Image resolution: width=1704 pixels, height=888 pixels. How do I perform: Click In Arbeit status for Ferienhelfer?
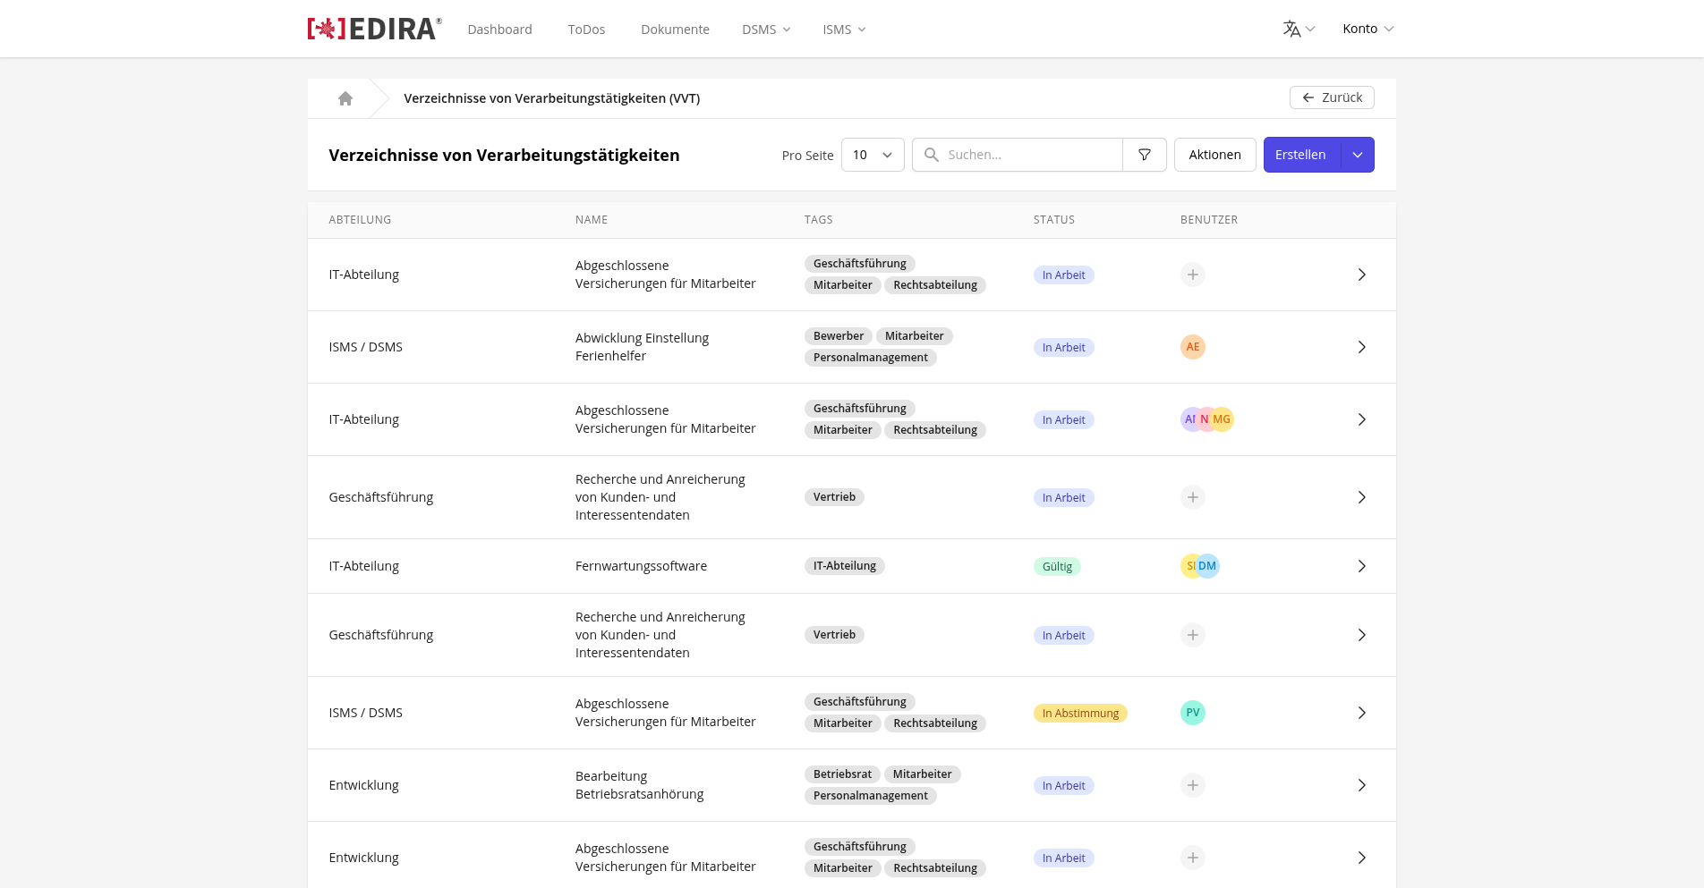[1063, 348]
